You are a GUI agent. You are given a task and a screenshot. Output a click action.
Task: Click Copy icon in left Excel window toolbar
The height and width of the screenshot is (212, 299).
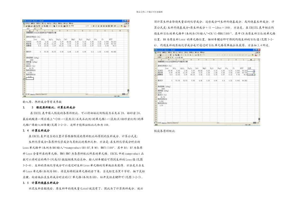coord(45,26)
